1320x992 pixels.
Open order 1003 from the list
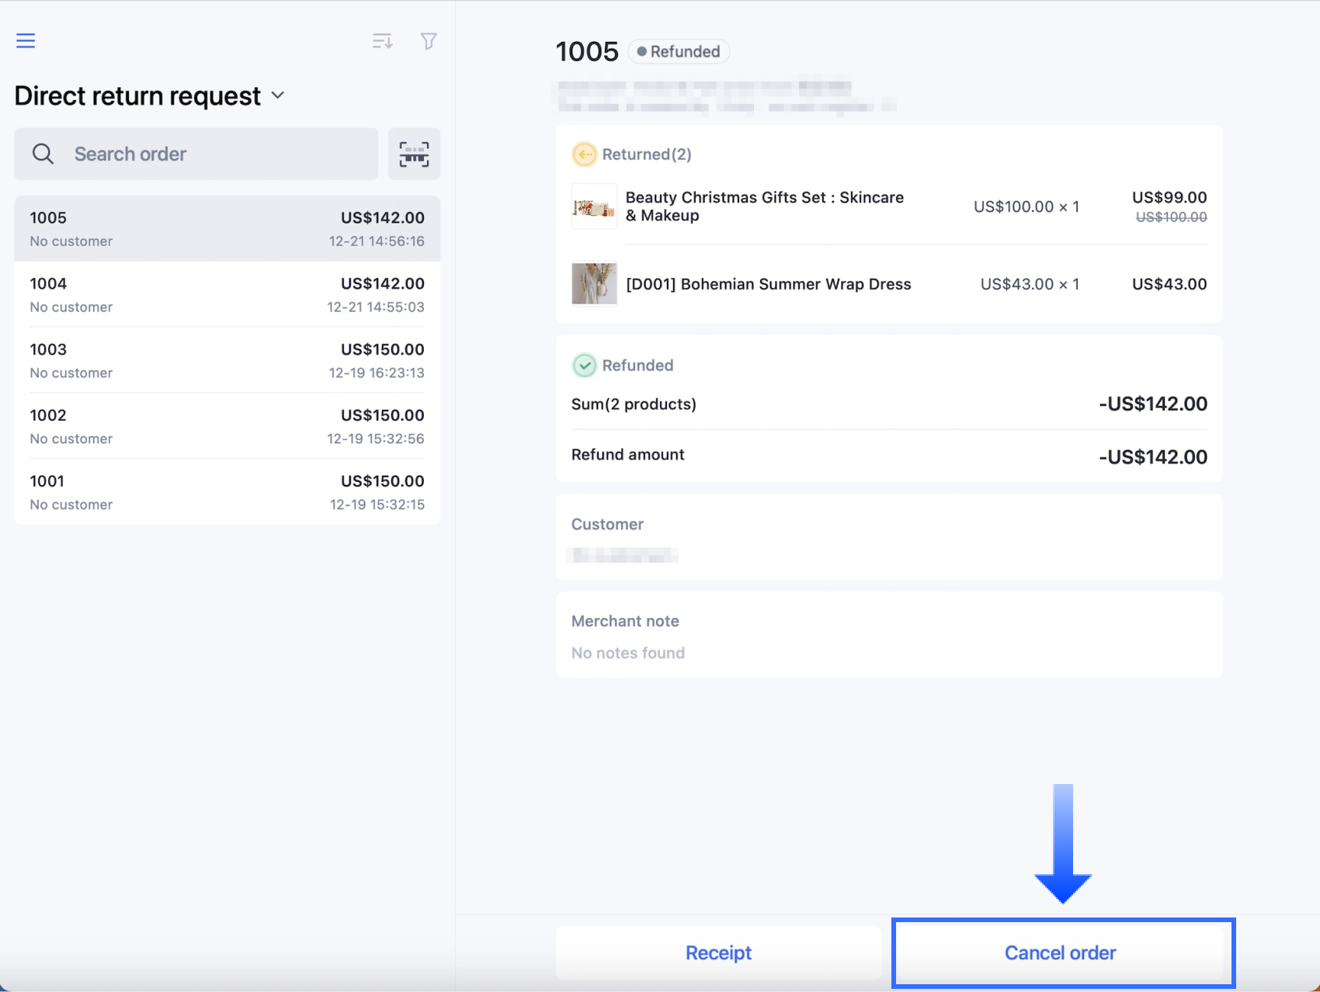point(227,361)
